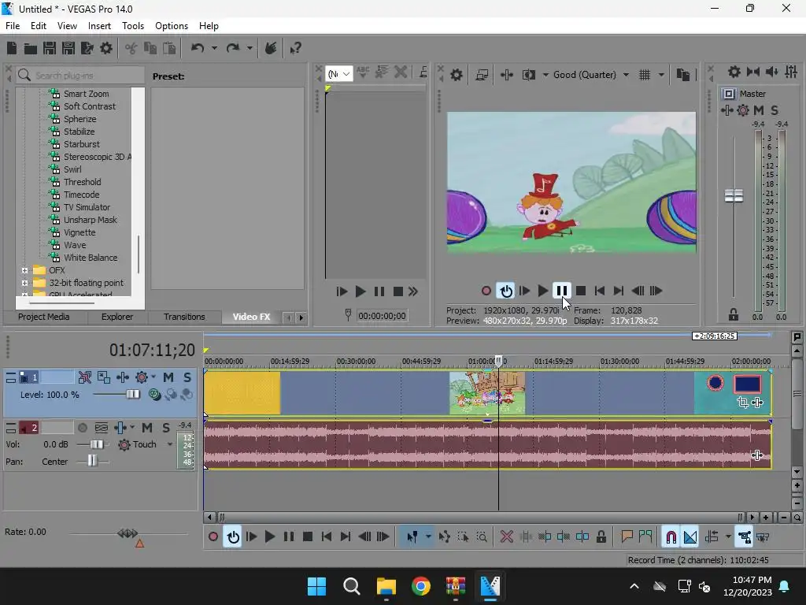Play the timeline from transport bar
The image size is (806, 605).
[269, 537]
